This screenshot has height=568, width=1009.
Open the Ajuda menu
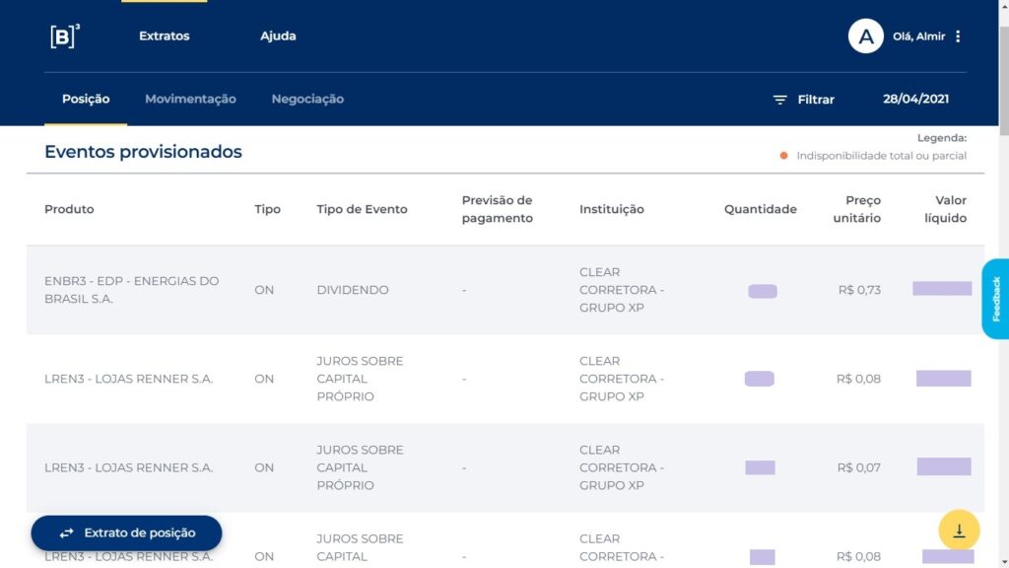tap(278, 36)
